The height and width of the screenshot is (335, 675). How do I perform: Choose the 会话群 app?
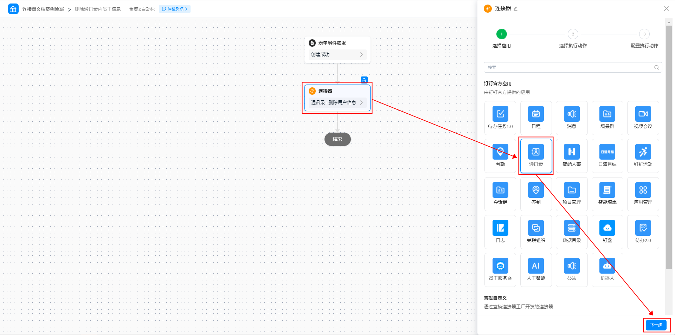click(500, 194)
